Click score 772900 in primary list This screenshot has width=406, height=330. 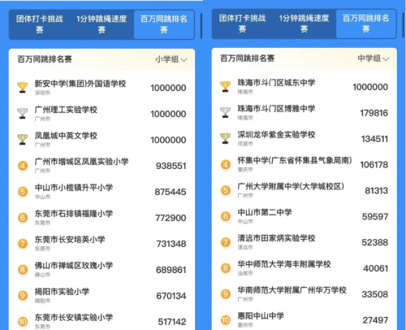tap(171, 218)
